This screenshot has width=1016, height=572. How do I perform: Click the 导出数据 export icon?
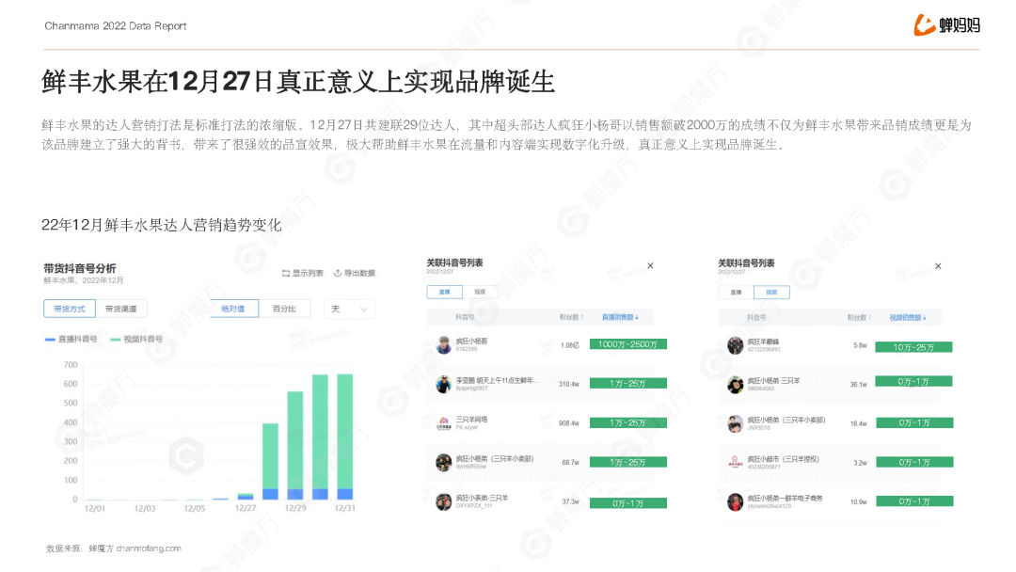[338, 274]
